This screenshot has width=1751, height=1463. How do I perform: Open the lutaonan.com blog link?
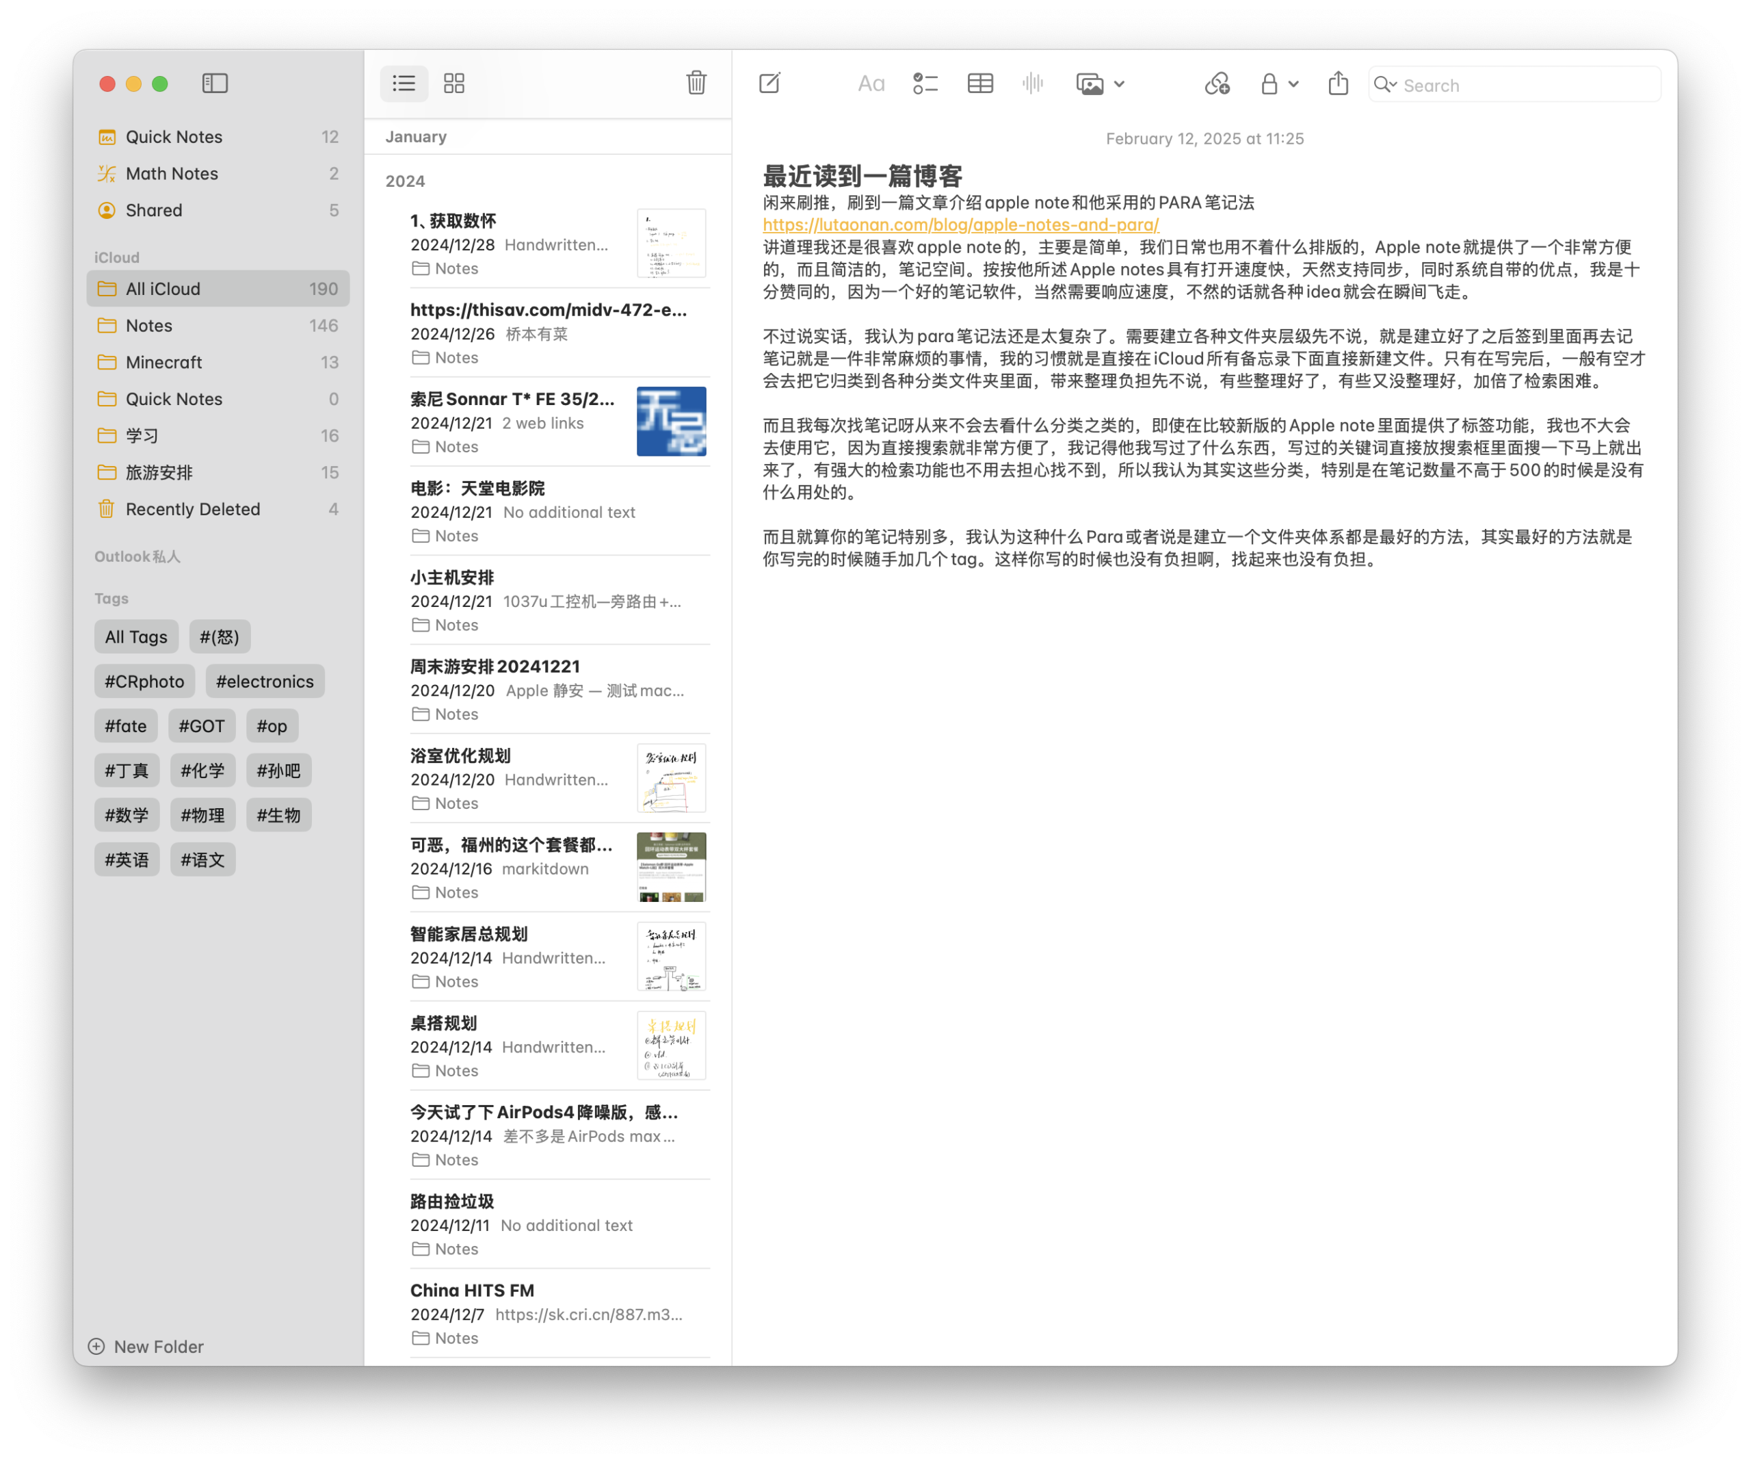960,224
